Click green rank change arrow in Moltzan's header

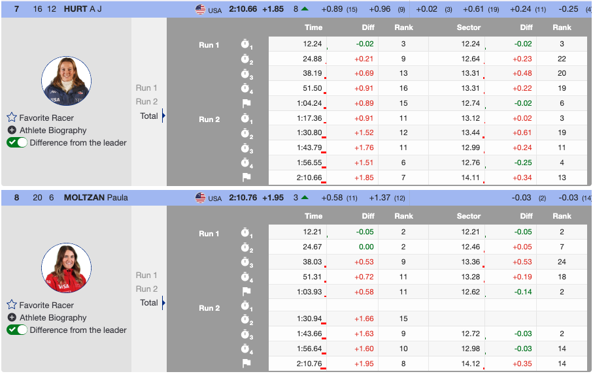(305, 197)
